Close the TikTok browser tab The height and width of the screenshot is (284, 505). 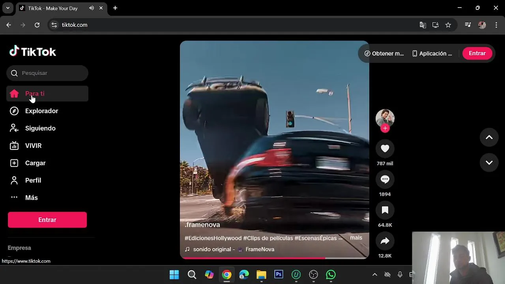click(x=101, y=8)
